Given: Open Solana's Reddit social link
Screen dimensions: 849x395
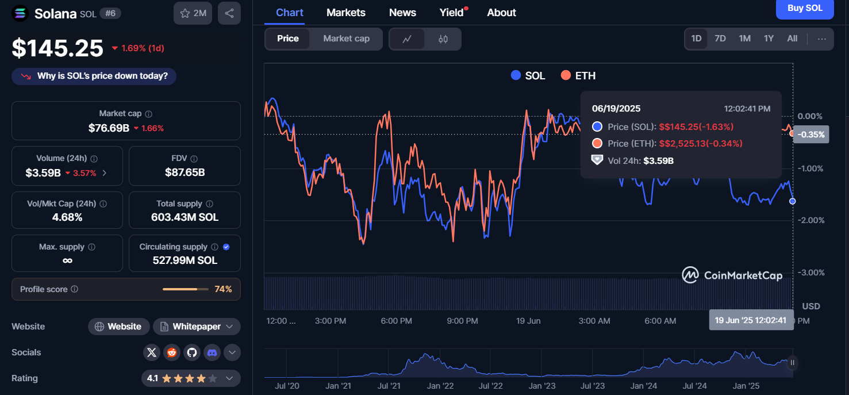Looking at the screenshot, I should [x=172, y=352].
